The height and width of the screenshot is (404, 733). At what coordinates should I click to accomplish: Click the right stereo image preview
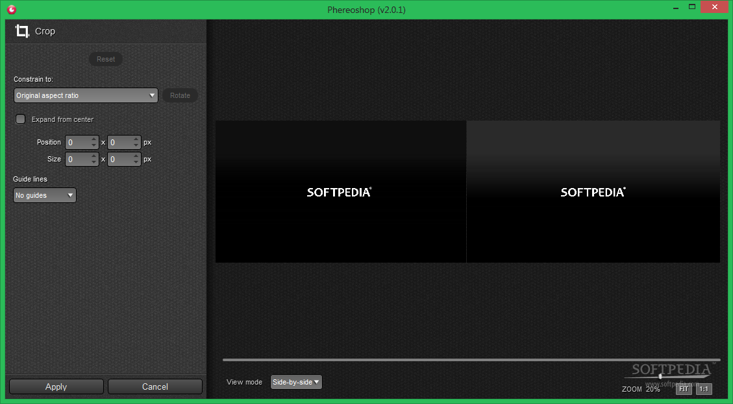[593, 191]
